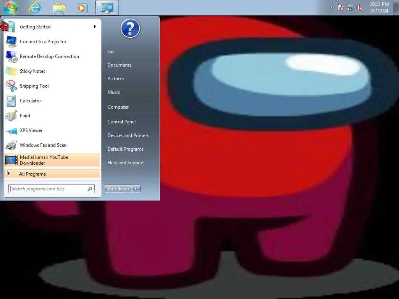Screen dimensions: 399x299
Task: Click the Shut down button
Action: [x=118, y=189]
